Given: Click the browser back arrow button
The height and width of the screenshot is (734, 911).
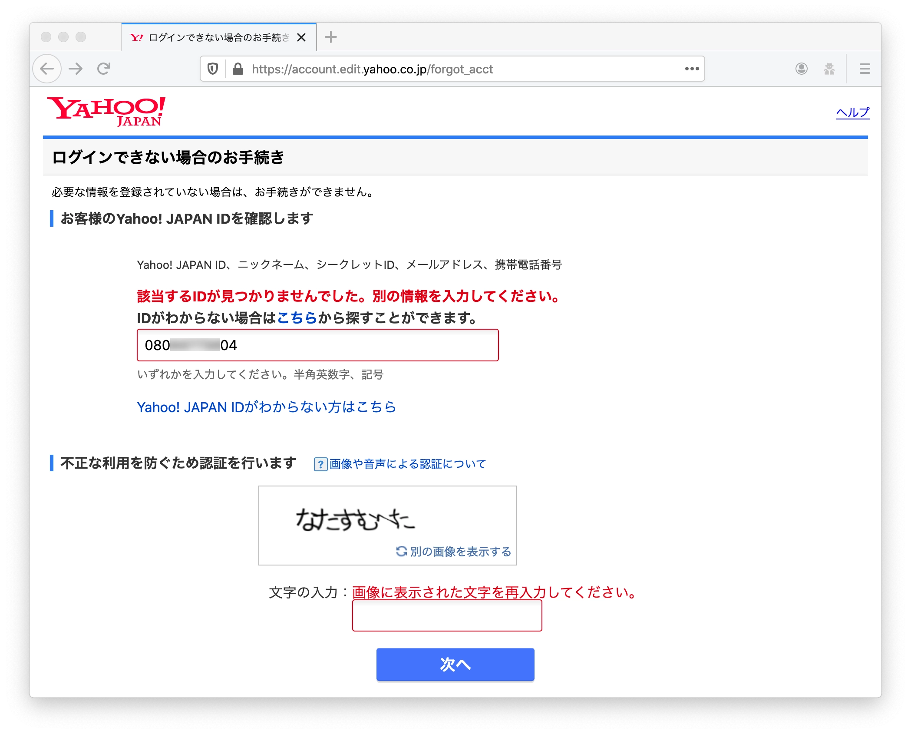Looking at the screenshot, I should pos(47,69).
